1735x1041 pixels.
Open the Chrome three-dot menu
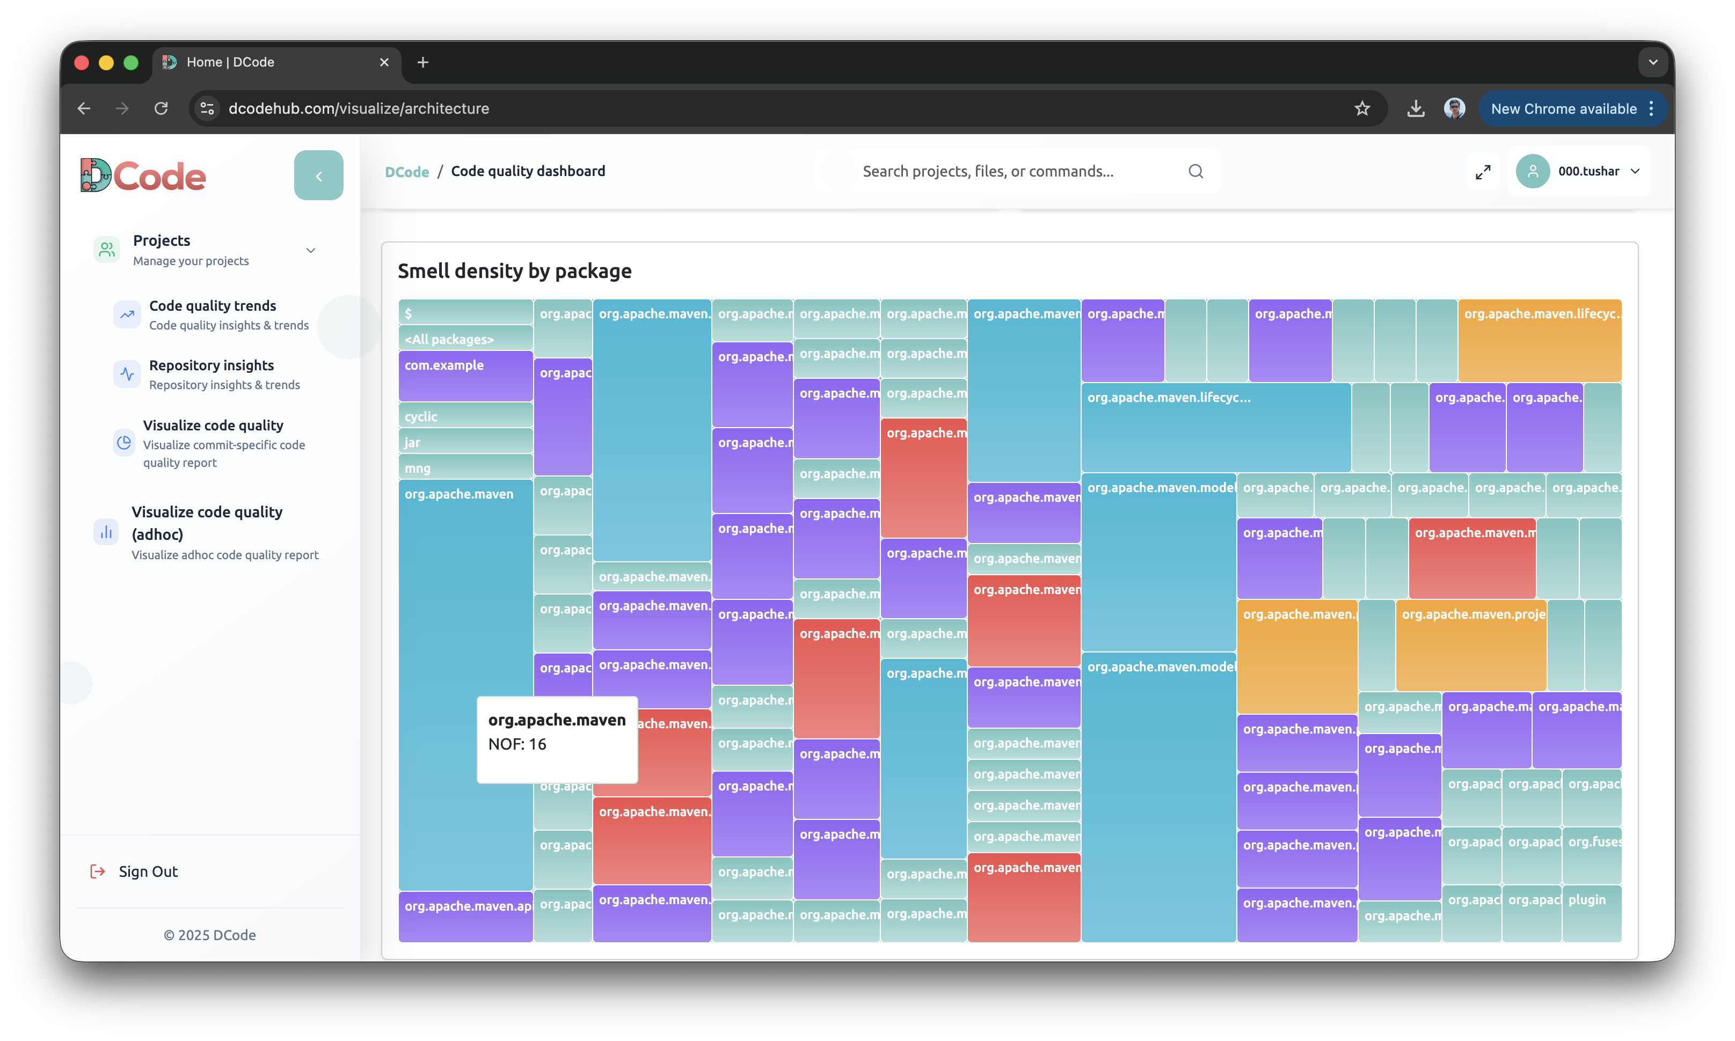[x=1651, y=108]
